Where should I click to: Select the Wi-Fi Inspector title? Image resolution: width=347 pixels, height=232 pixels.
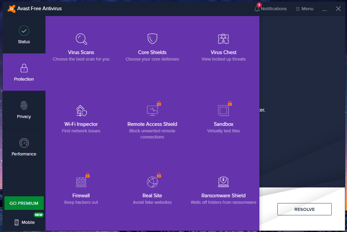pyautogui.click(x=81, y=124)
